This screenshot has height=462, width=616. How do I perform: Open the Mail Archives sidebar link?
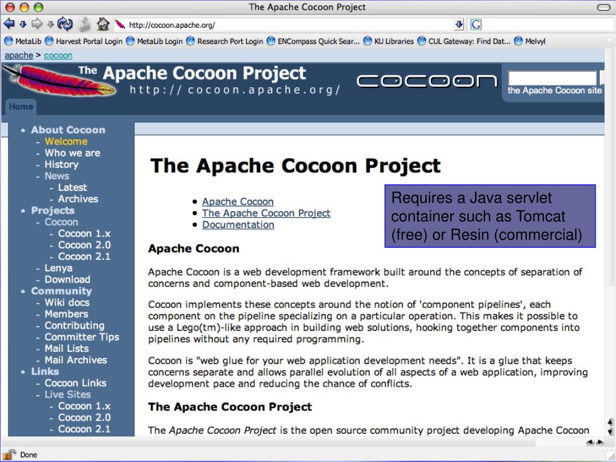tap(76, 360)
